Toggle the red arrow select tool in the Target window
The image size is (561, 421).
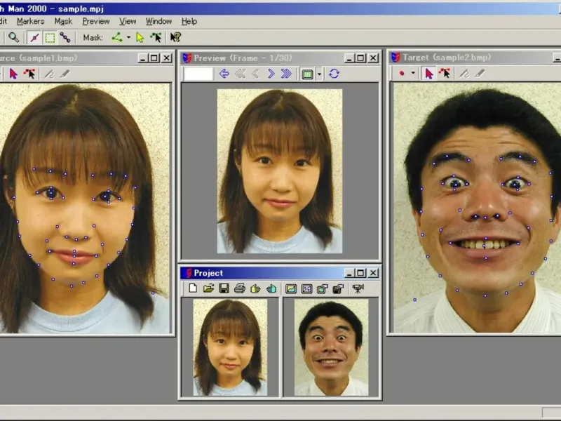pos(428,73)
